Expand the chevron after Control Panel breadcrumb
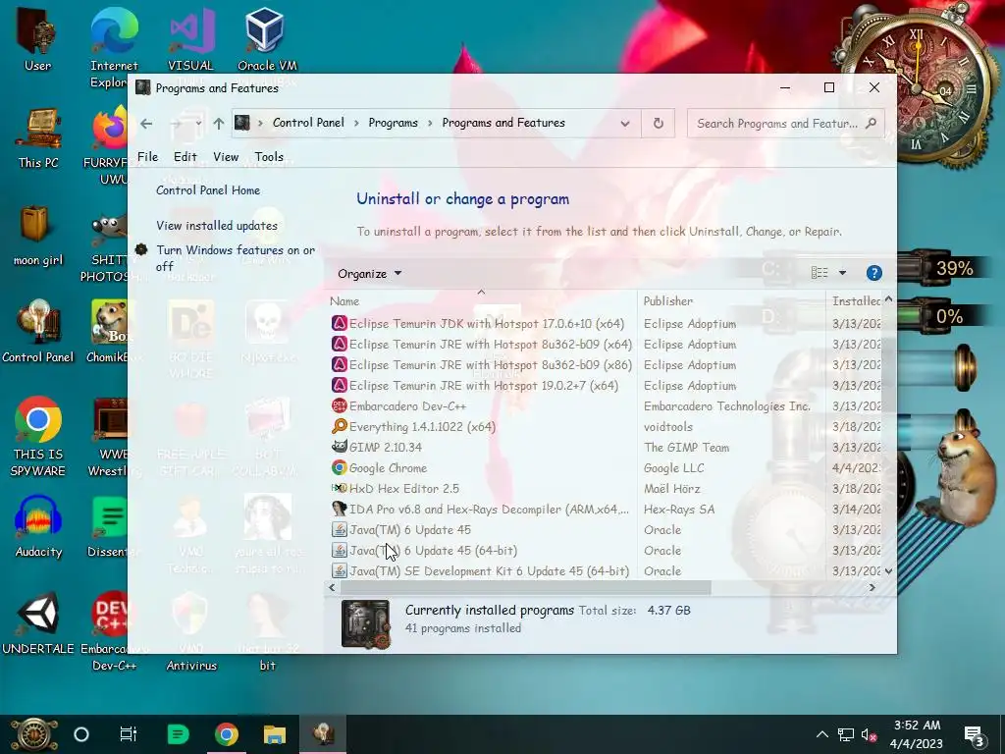 tap(357, 123)
